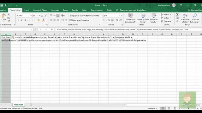Viewport: 202px width, 113px height.
Task: Switch to the Revisão tab
Action: pos(75,10)
